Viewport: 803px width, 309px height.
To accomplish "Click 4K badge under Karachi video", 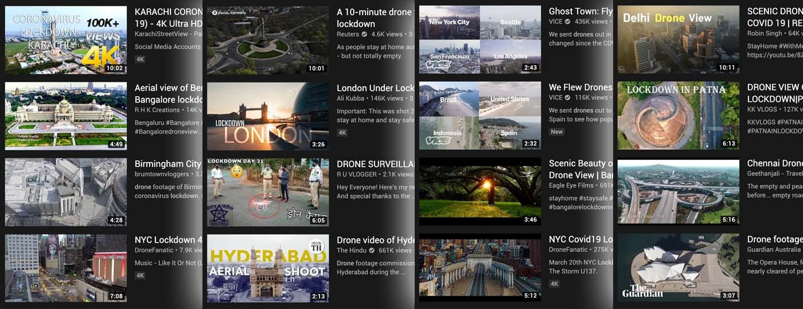I will coord(141,59).
